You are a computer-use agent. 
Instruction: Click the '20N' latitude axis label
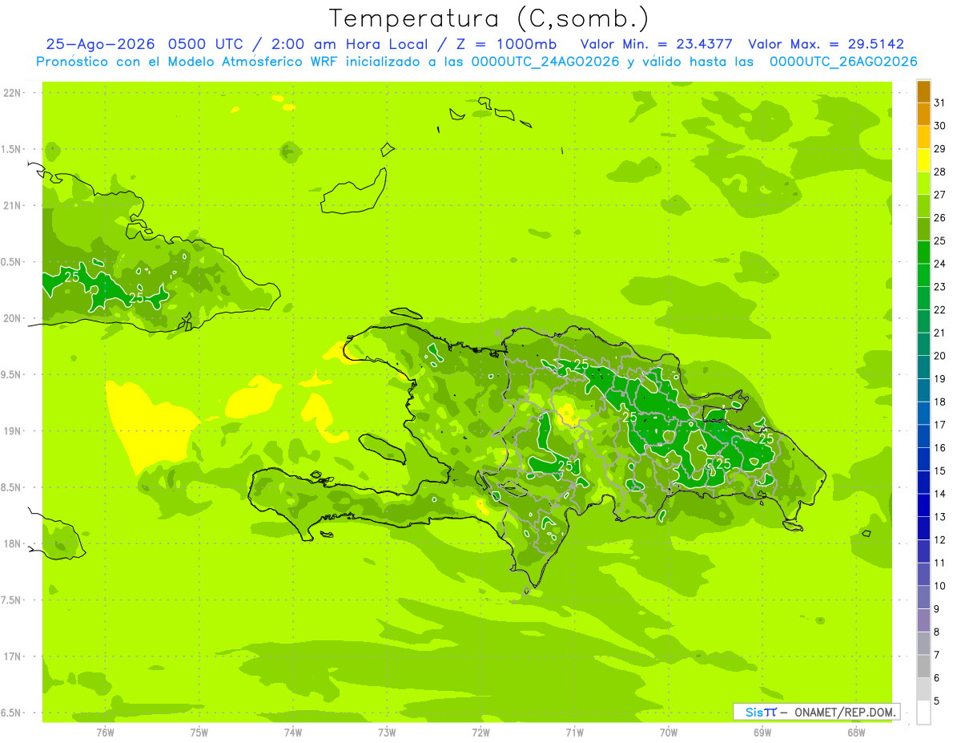13,319
